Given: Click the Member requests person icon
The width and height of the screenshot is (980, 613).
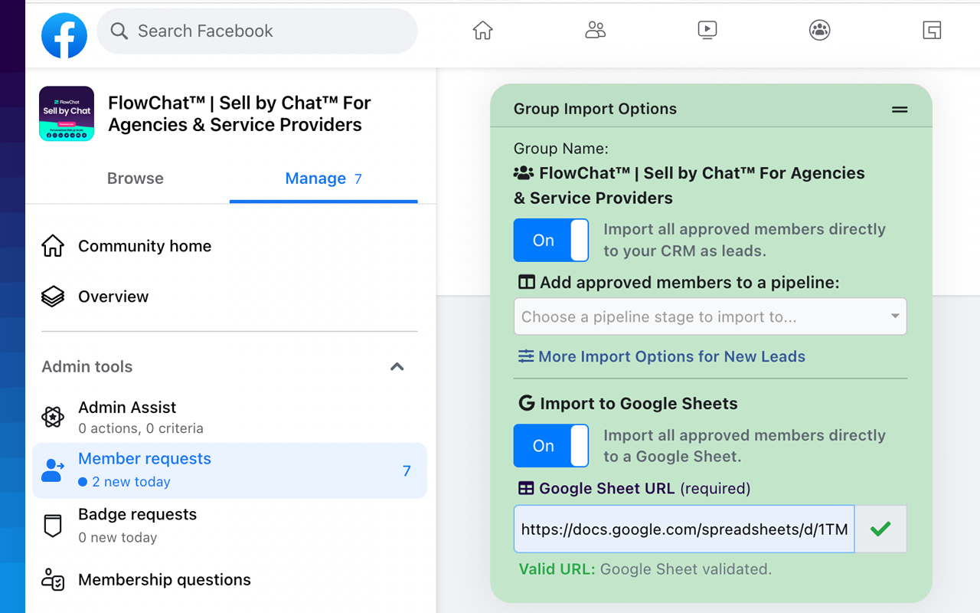Looking at the screenshot, I should point(52,468).
